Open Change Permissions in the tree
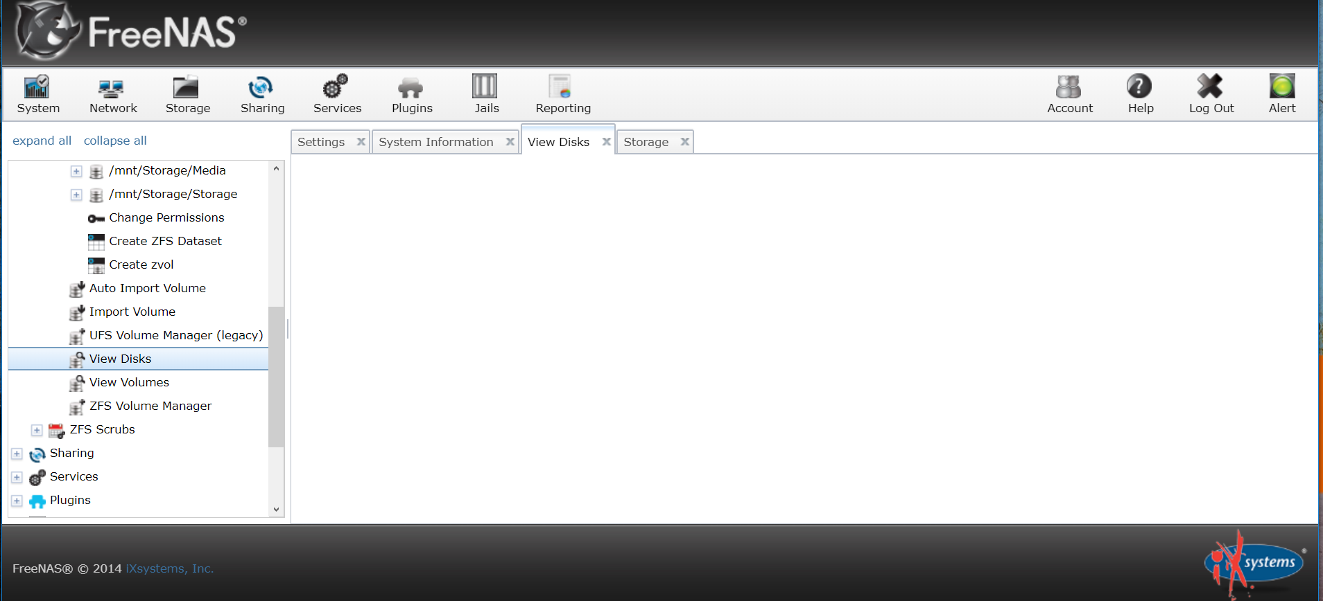 166,217
